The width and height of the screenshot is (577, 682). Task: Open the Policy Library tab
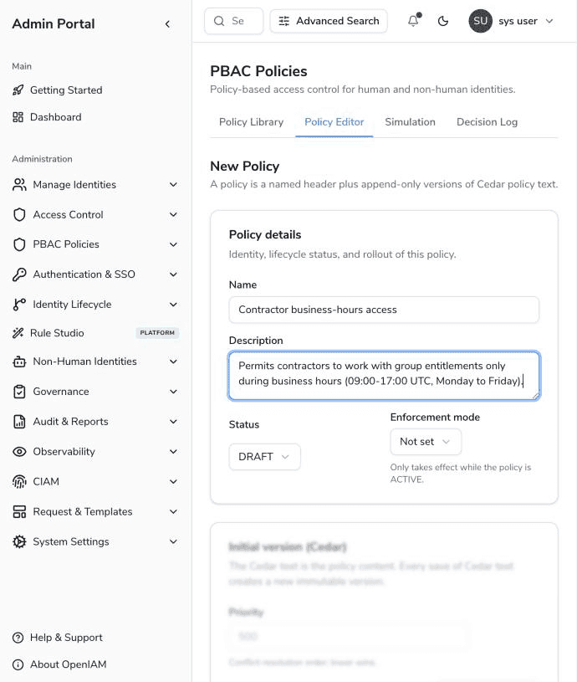click(251, 122)
